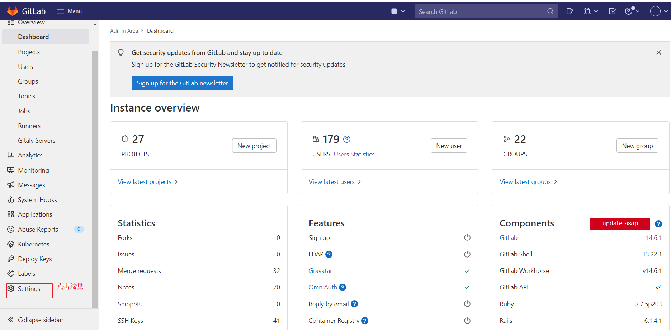The image size is (671, 330).
Task: Click the GitLab fox logo
Action: [13, 11]
